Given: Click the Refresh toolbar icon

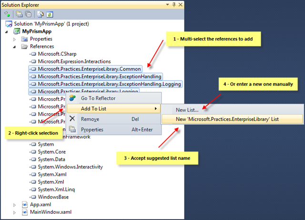Looking at the screenshot, I should (50, 14).
